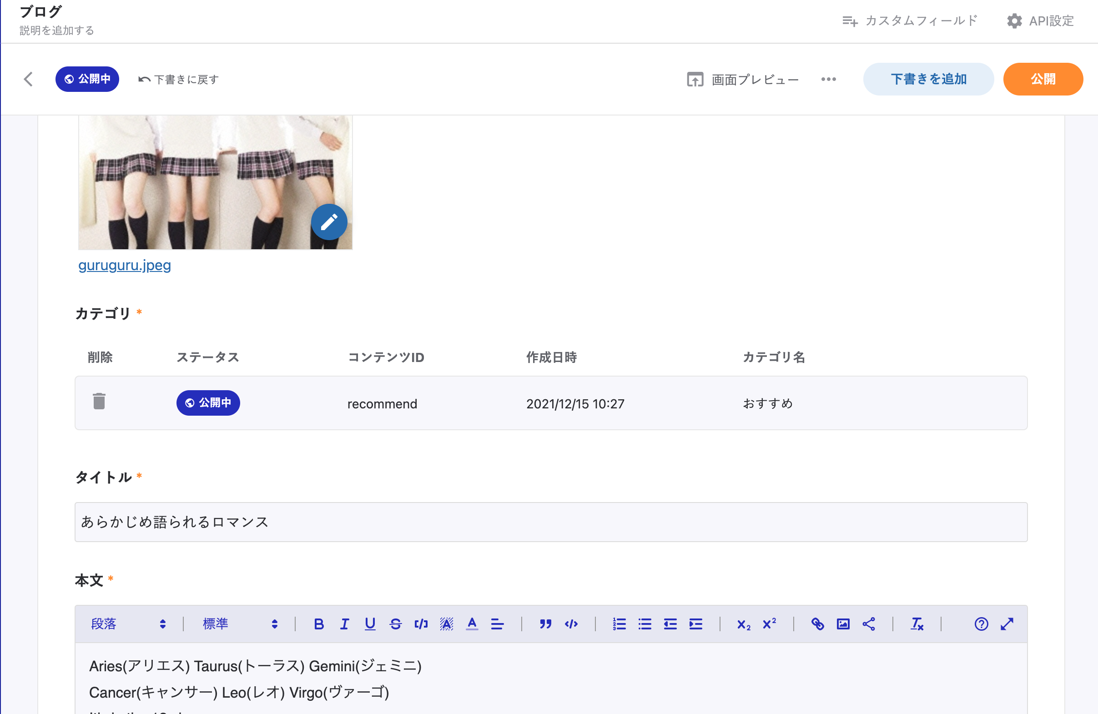Clear text formatting with the Tx icon
The image size is (1098, 714).
point(917,624)
